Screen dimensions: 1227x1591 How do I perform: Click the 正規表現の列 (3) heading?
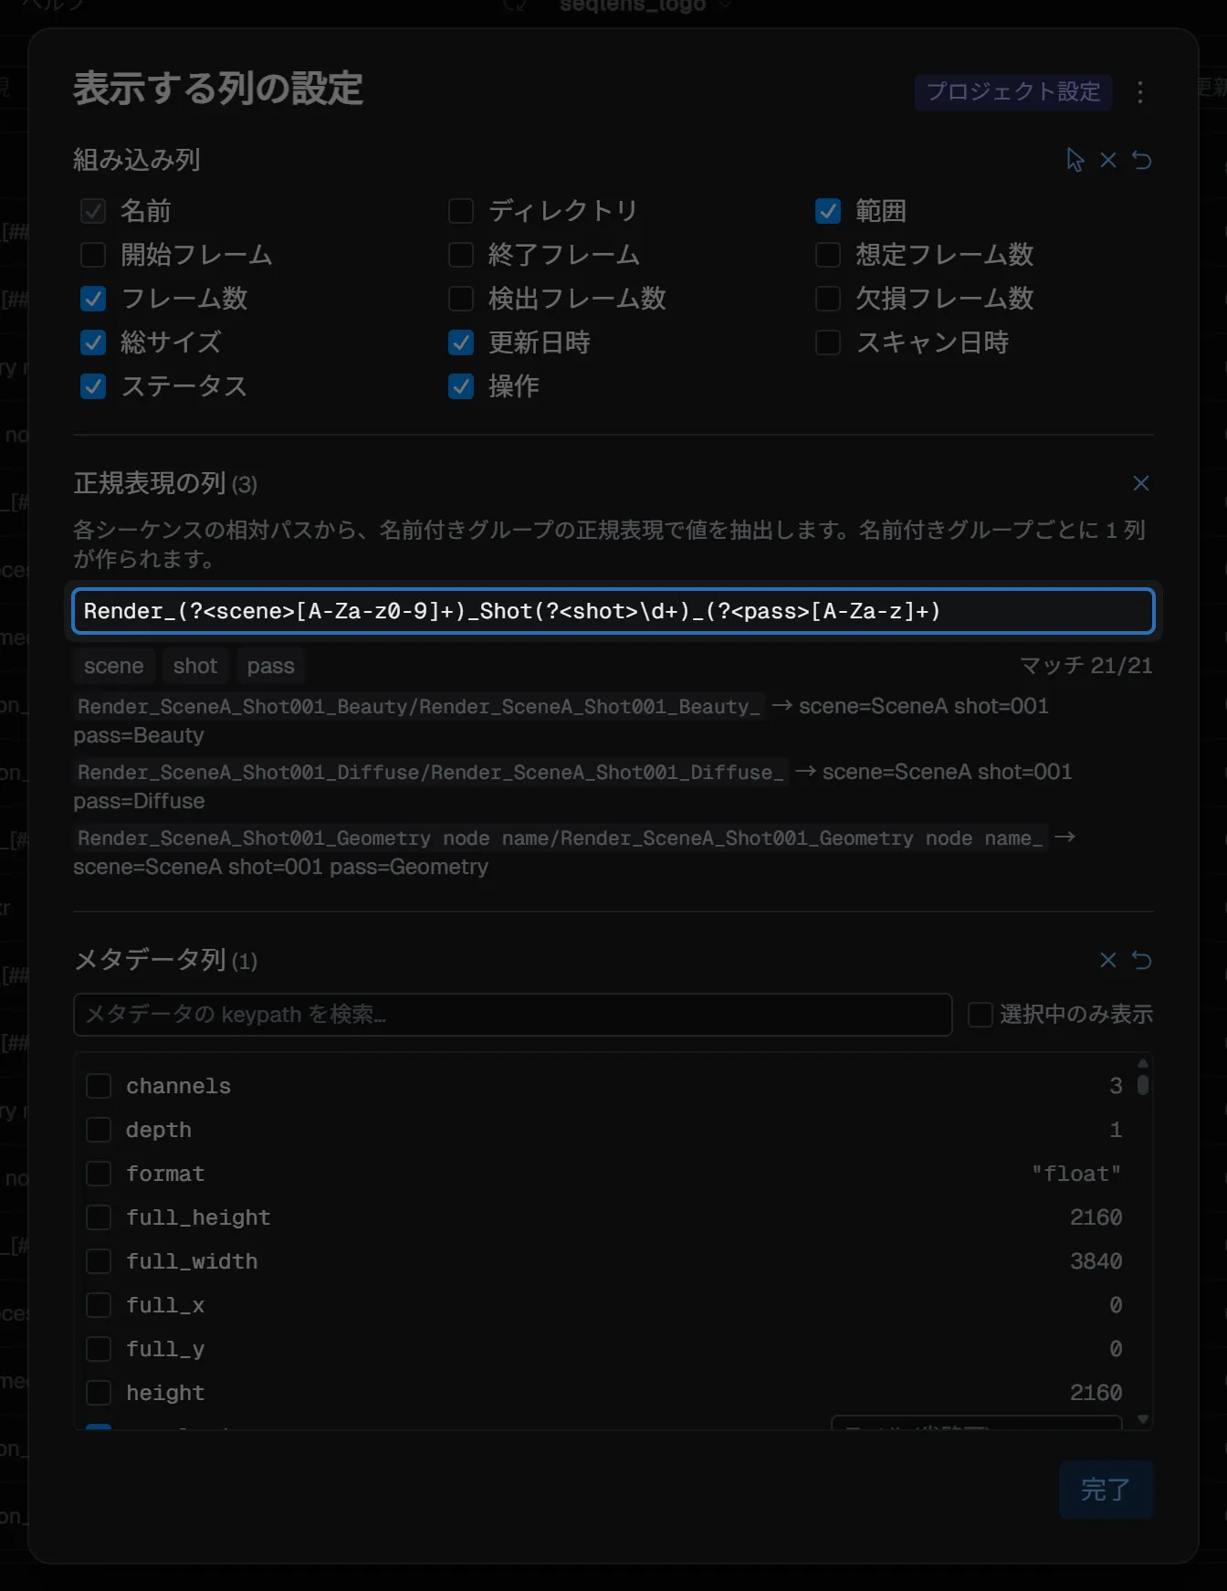165,483
